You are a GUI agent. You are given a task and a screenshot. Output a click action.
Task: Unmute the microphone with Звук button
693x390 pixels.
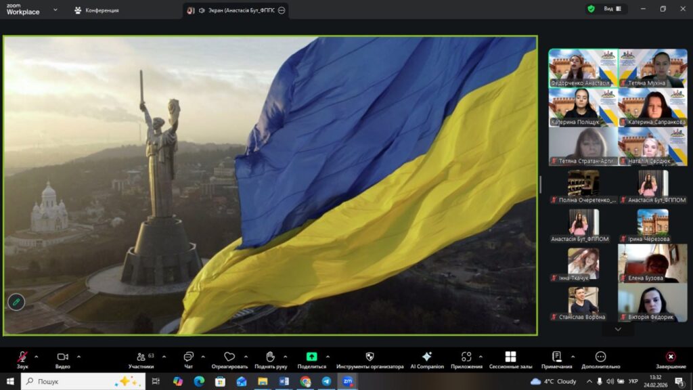[22, 357]
